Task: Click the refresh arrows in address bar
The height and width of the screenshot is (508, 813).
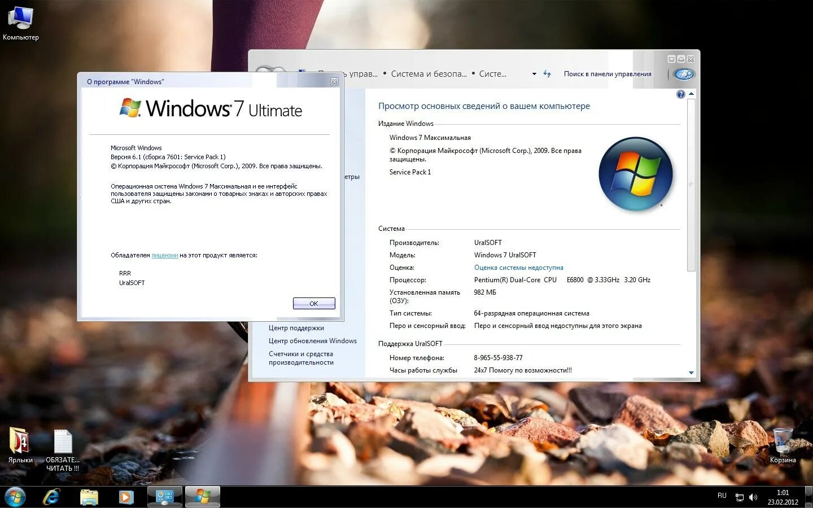Action: click(547, 74)
